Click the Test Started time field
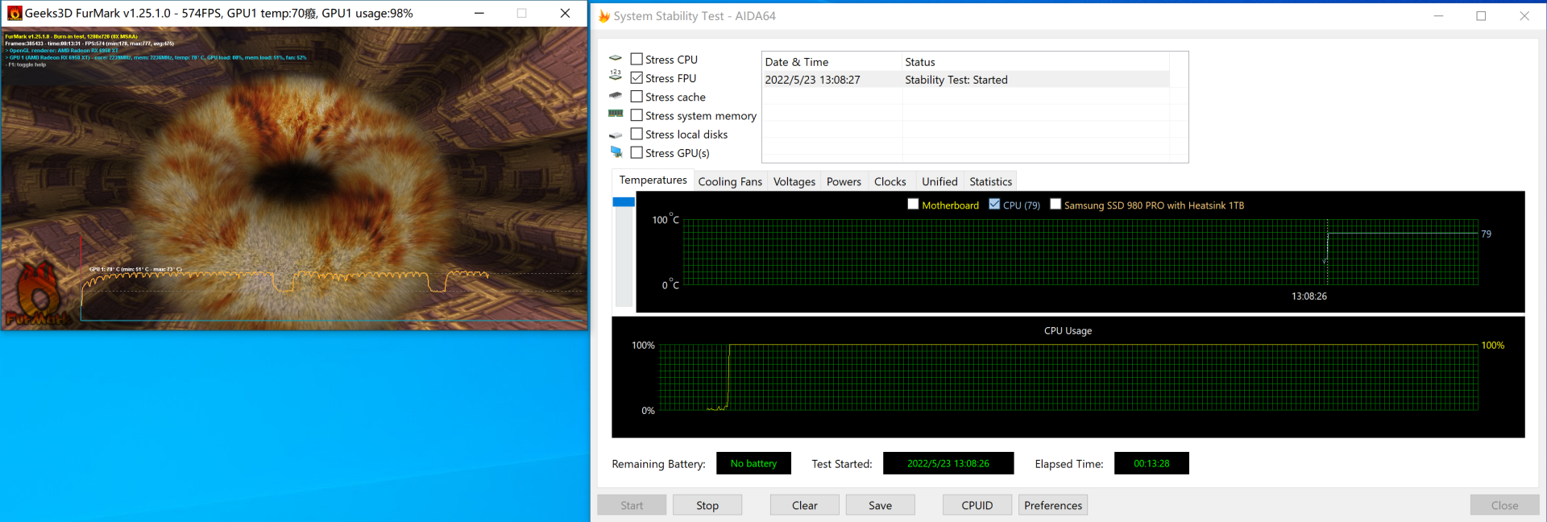Image resolution: width=1547 pixels, height=522 pixels. (948, 463)
